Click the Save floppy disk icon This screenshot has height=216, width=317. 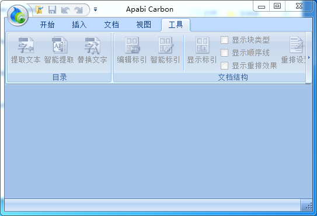pyautogui.click(x=52, y=9)
